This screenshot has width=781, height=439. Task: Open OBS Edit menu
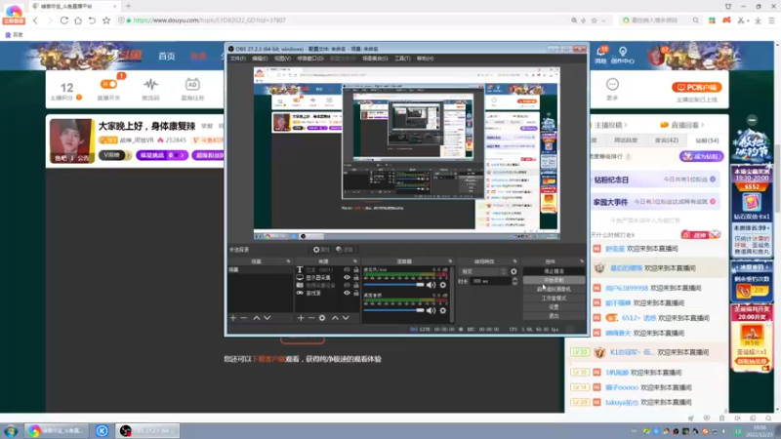[x=260, y=59]
